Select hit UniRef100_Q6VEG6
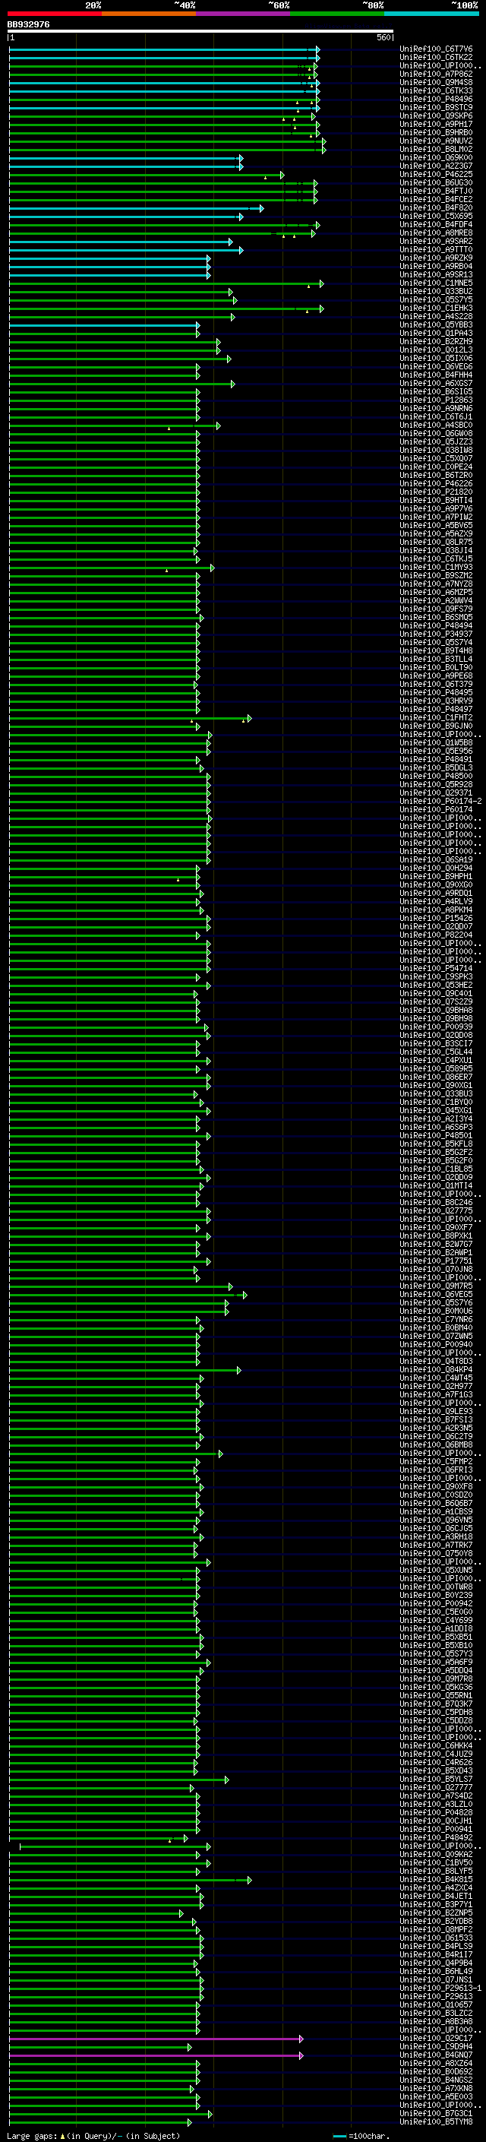 point(436,367)
